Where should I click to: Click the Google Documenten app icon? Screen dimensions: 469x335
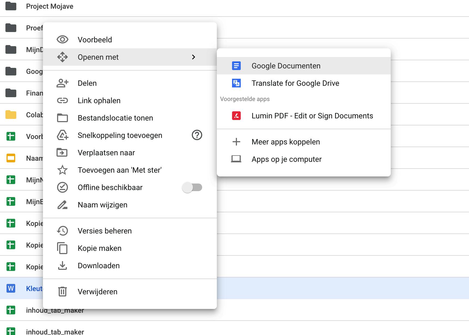236,66
